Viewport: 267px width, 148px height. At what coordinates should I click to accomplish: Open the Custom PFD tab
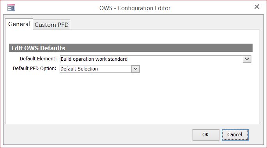point(51,25)
